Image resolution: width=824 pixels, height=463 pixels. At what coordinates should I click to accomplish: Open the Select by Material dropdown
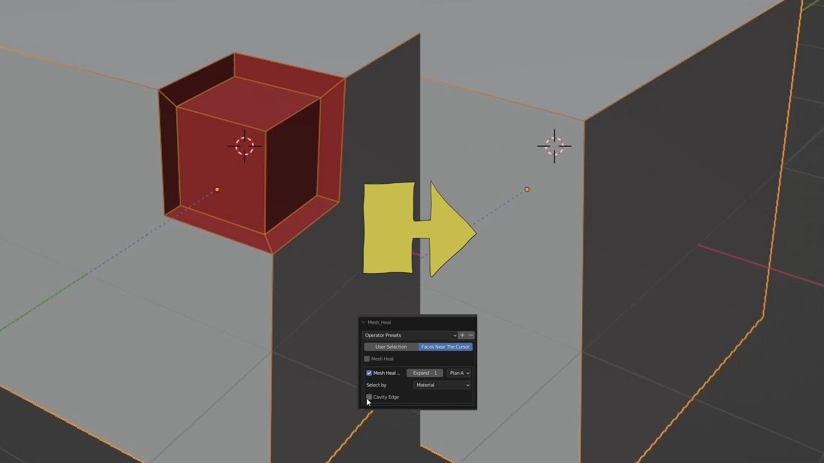pyautogui.click(x=442, y=385)
